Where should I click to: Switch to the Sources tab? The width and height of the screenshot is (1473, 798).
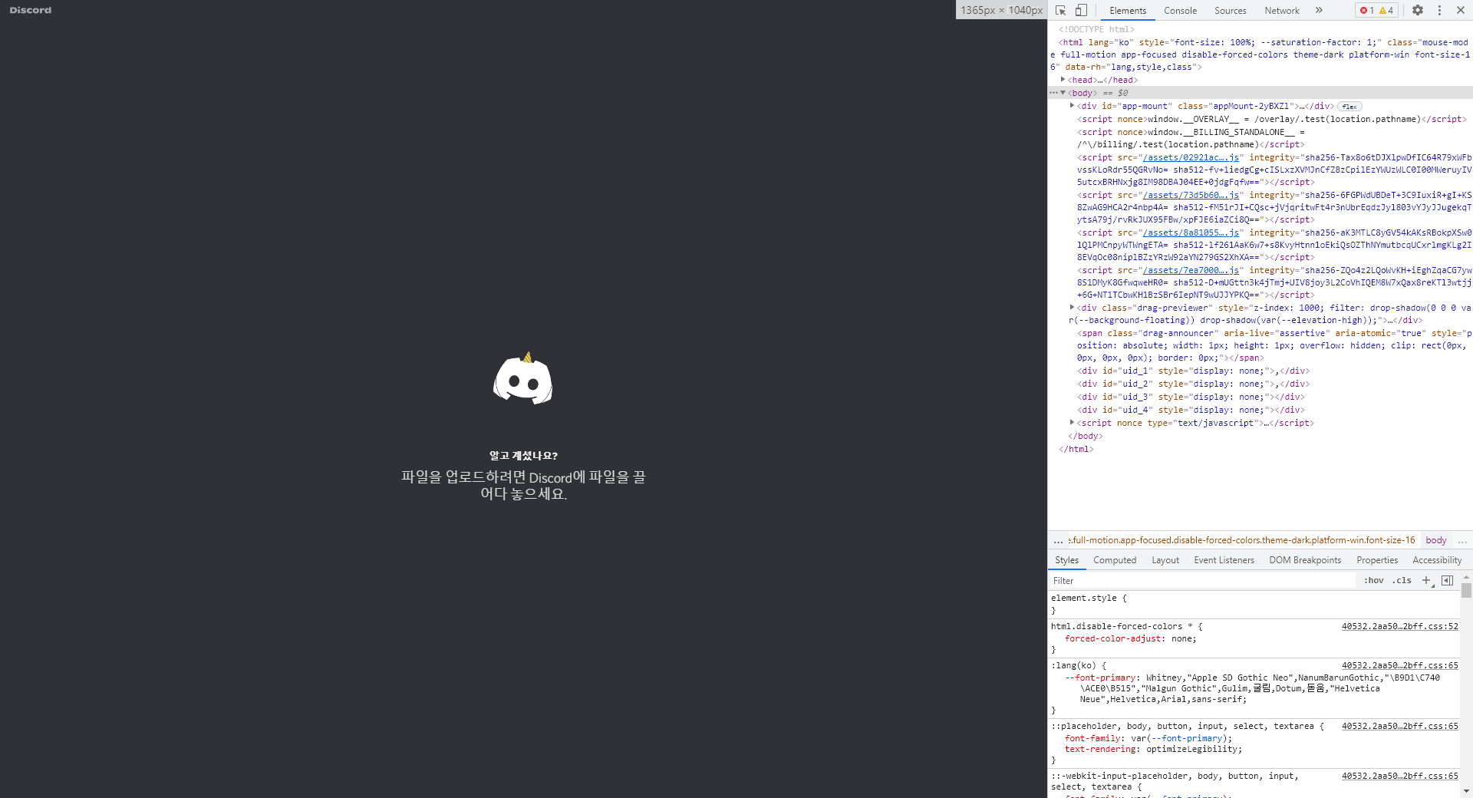click(1230, 10)
